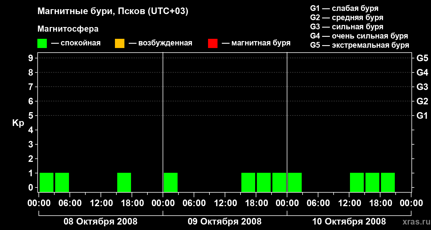Image resolution: width=431 pixels, height=230 pixels.
Task: Click the green bar for 03:00–06:00 on 08 Октября
Action: 62,182
